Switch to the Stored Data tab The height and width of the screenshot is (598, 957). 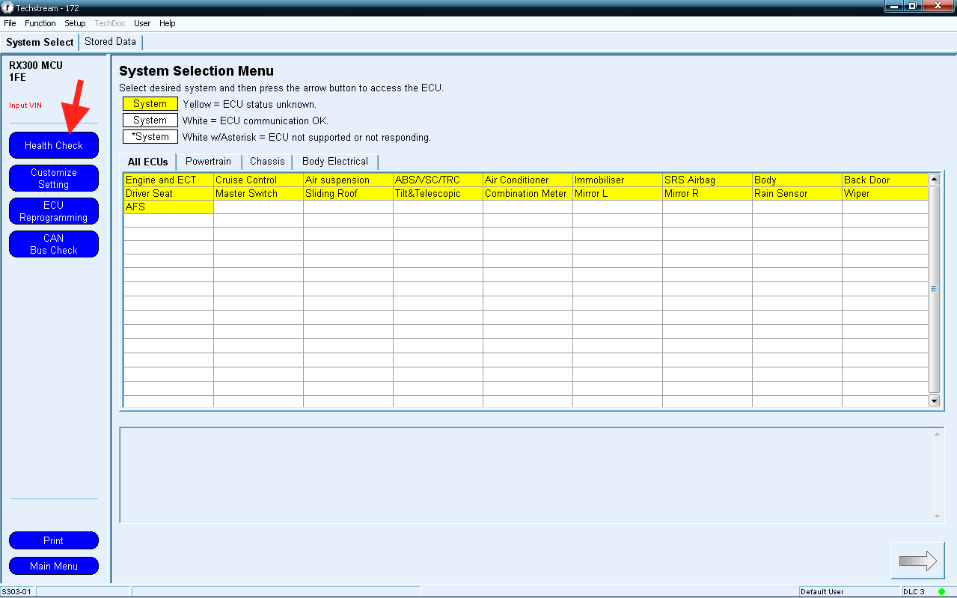pyautogui.click(x=110, y=42)
